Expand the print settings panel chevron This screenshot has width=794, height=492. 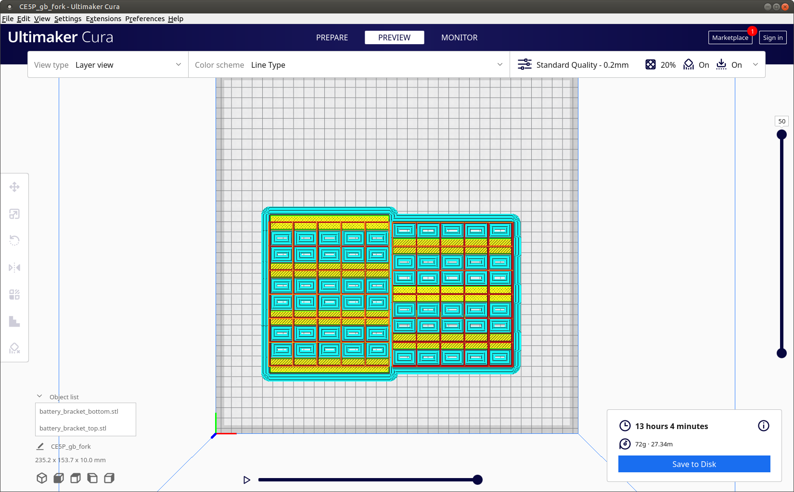756,65
